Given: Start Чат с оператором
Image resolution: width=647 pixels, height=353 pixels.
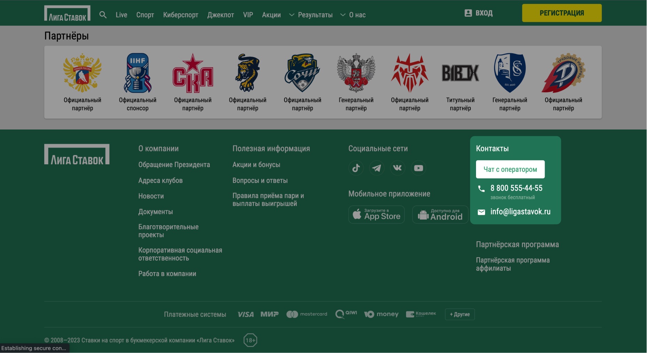Looking at the screenshot, I should pyautogui.click(x=510, y=169).
